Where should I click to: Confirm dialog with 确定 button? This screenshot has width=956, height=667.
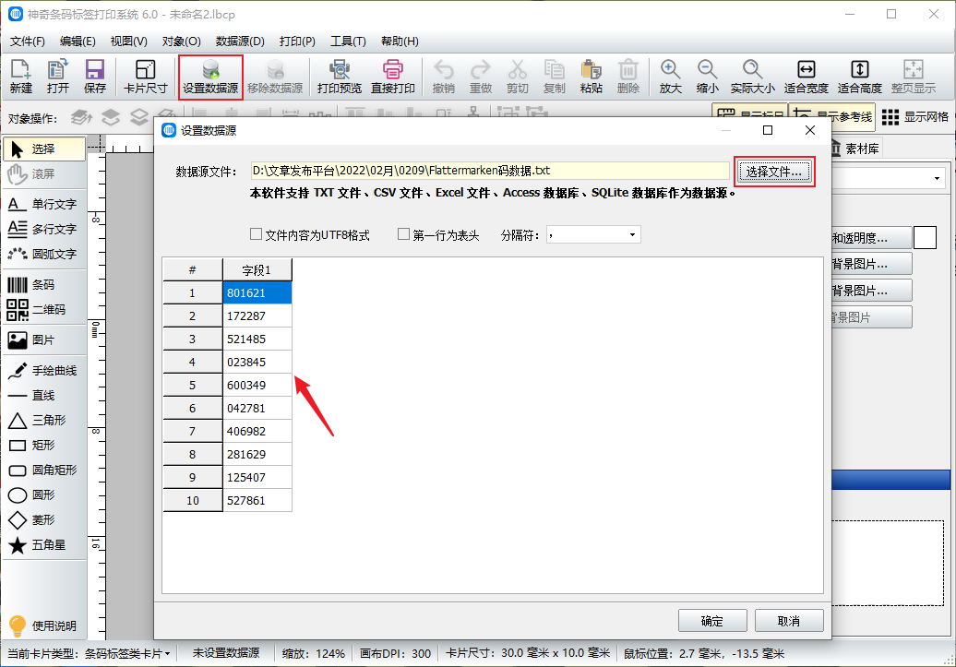pos(712,621)
